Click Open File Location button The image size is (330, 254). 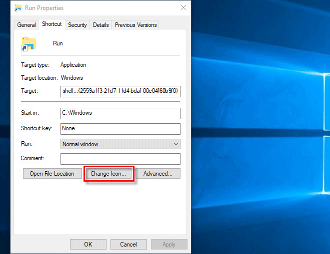click(52, 174)
